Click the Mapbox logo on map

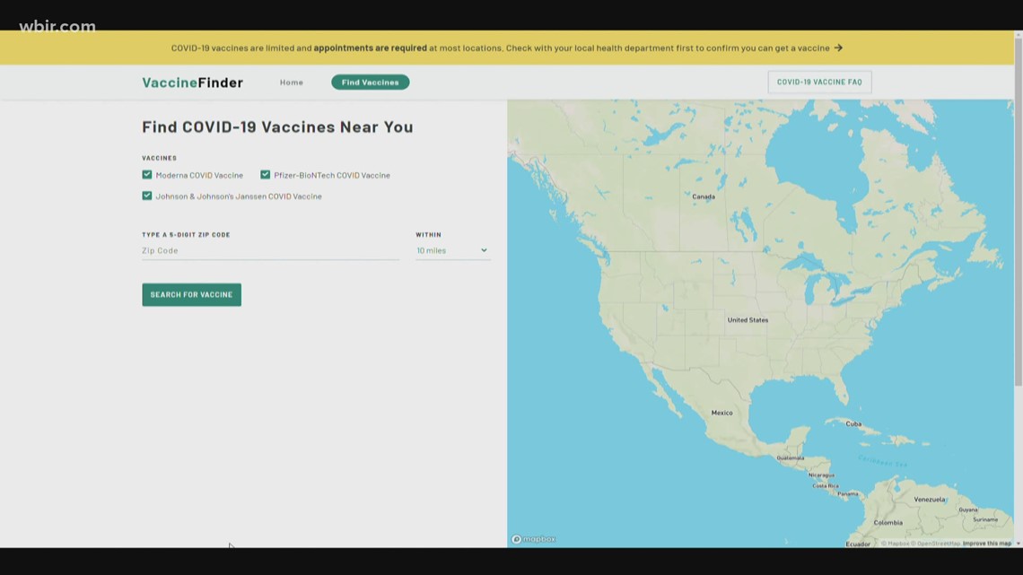(534, 539)
